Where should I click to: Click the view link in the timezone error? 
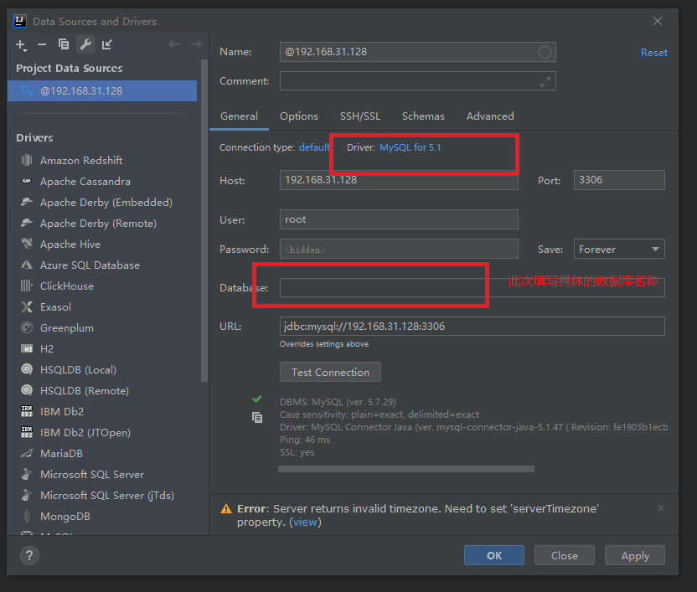pos(305,522)
